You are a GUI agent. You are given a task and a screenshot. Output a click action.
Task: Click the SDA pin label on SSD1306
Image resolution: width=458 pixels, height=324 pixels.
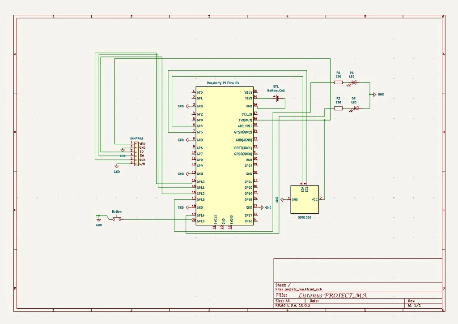point(303,190)
